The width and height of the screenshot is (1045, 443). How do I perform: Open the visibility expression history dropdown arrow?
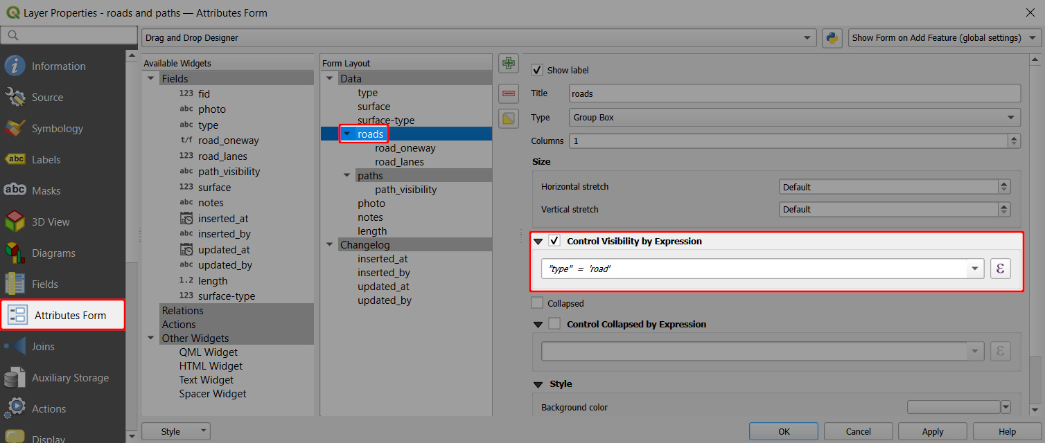tap(976, 269)
